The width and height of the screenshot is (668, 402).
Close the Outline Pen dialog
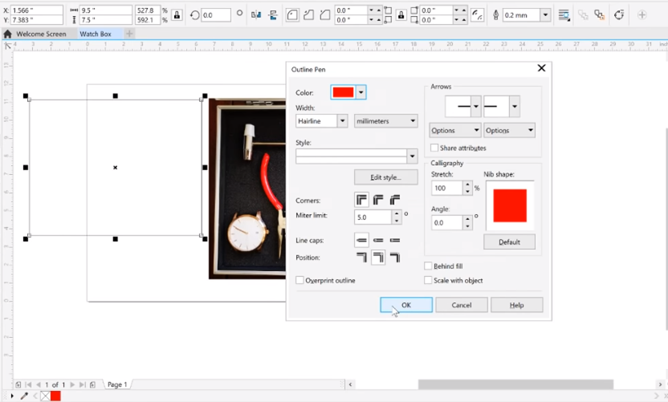(541, 68)
